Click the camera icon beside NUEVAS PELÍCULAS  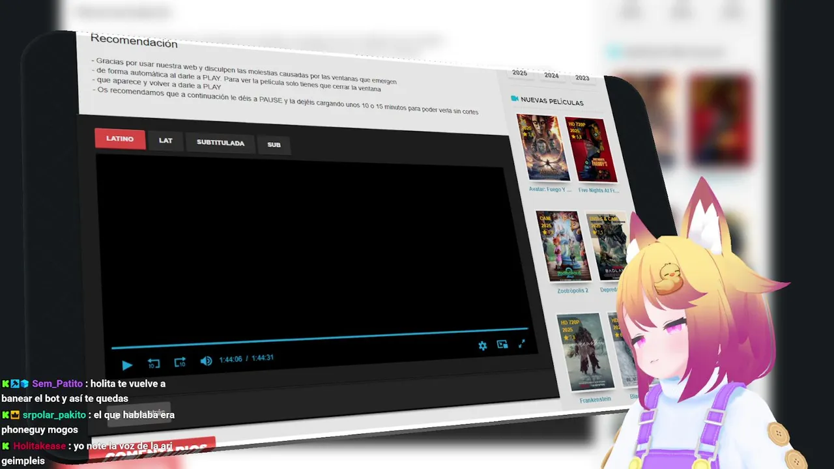point(515,98)
